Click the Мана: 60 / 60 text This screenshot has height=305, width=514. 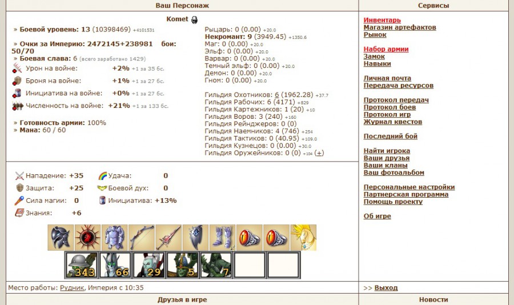click(43, 130)
